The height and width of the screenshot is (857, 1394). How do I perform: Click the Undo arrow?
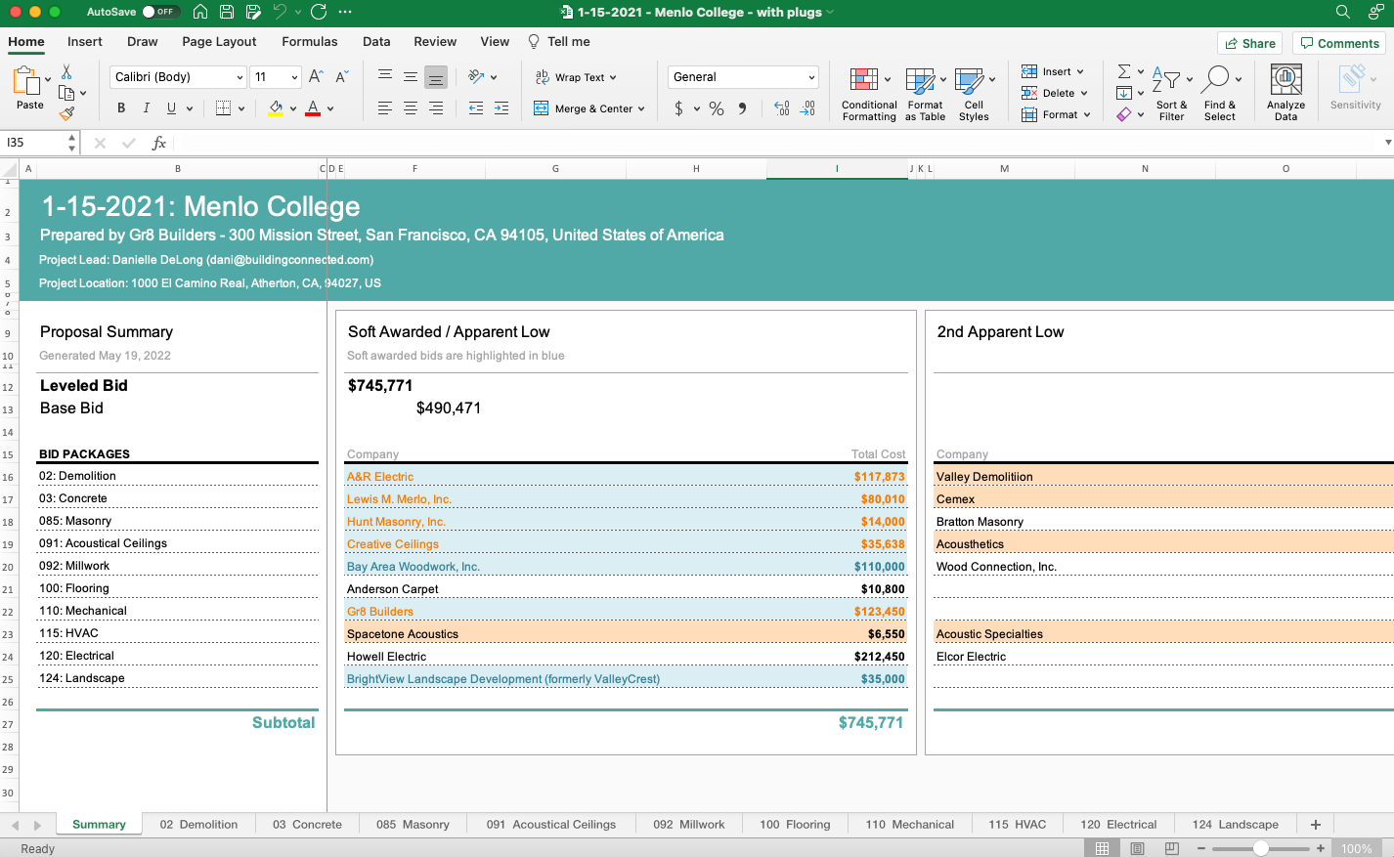click(280, 12)
